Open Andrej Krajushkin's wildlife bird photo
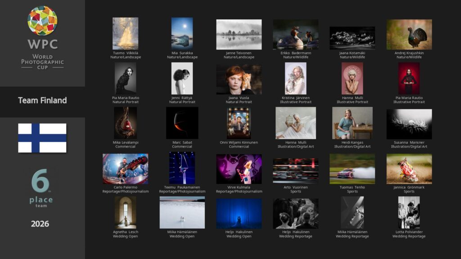The width and height of the screenshot is (461, 259). 409,34
